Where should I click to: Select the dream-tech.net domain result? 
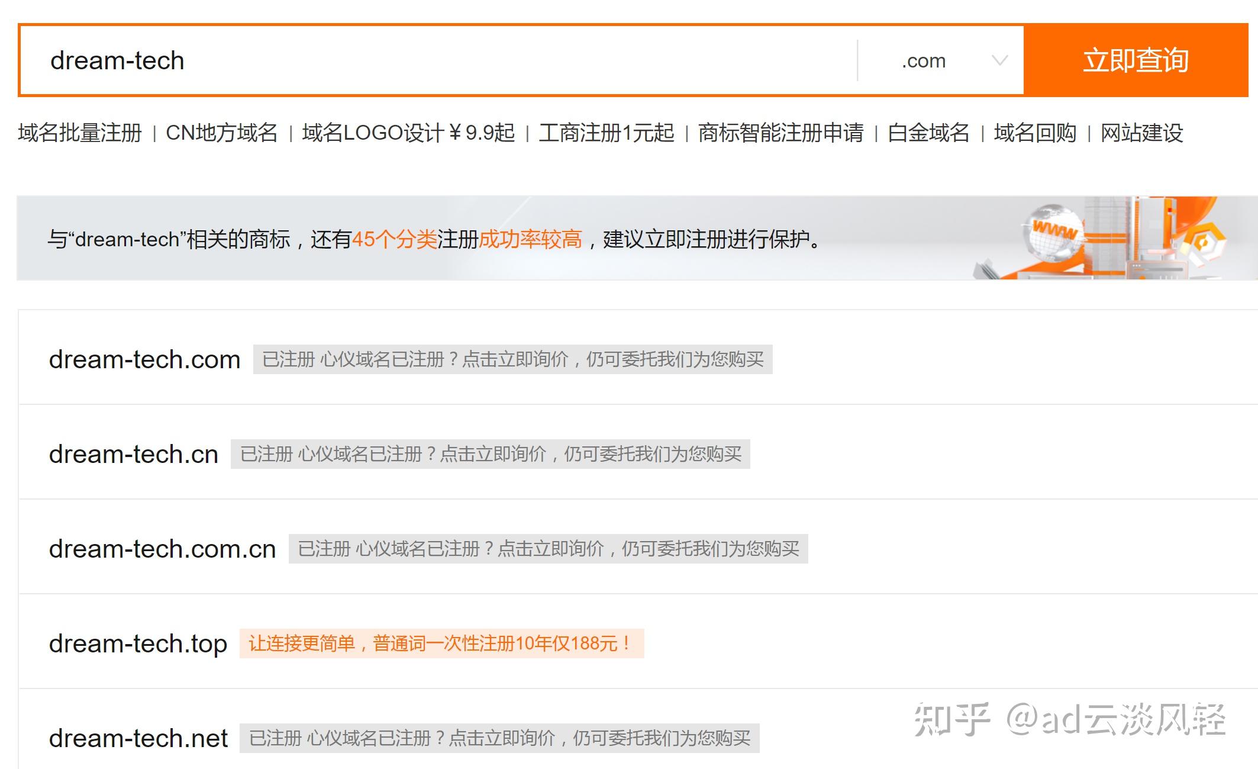[138, 738]
